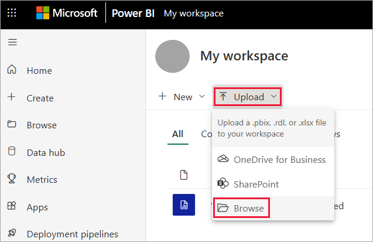The height and width of the screenshot is (242, 373).
Task: Click the Deployment pipelines rocket icon
Action: point(12,233)
